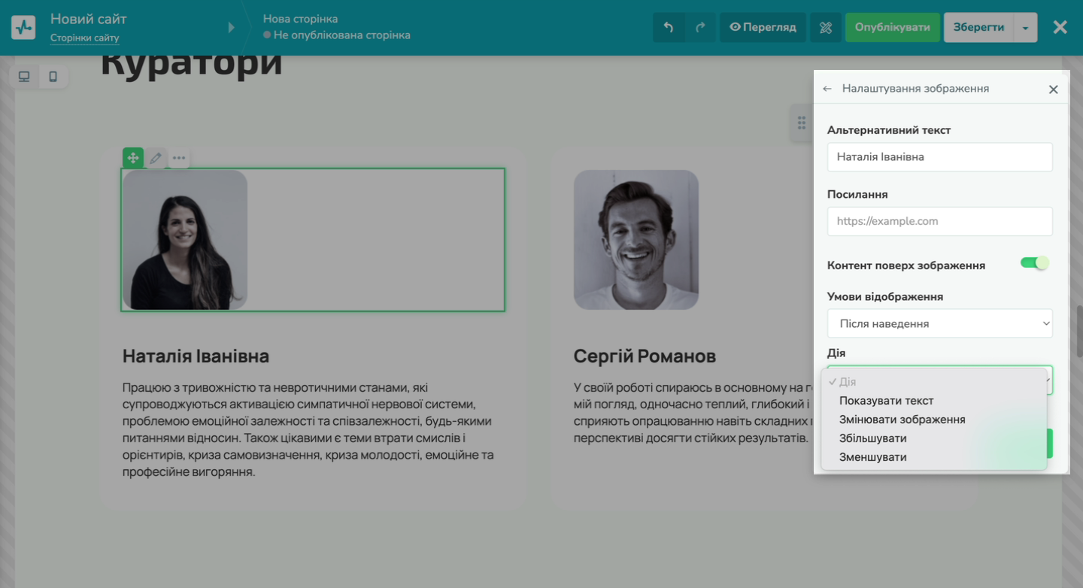Switch to desktop view icon
The image size is (1083, 588).
24,77
